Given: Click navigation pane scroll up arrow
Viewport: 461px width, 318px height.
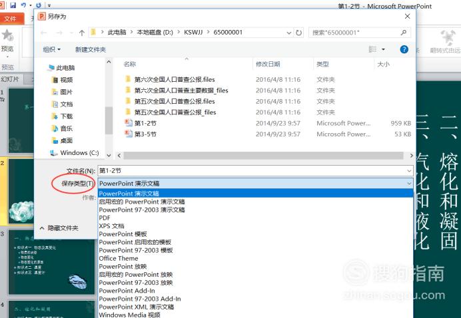Looking at the screenshot, I should click(x=109, y=62).
